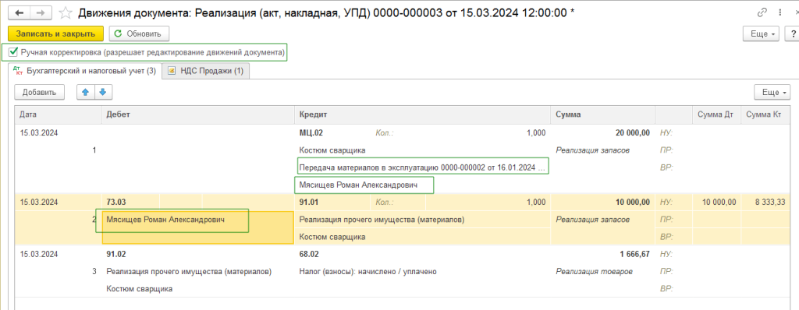Click Костюм сварщика under МЦ.02 credit
This screenshot has width=799, height=310.
point(332,150)
